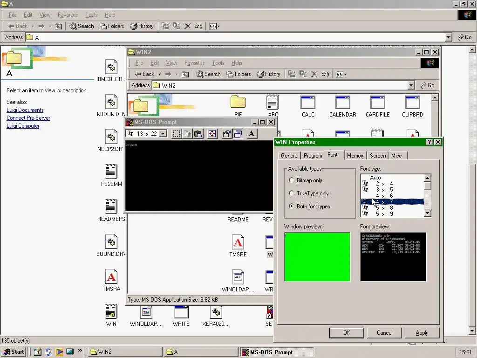
Task: Open the CALENDAR program icon in WIN2
Action: 342,106
